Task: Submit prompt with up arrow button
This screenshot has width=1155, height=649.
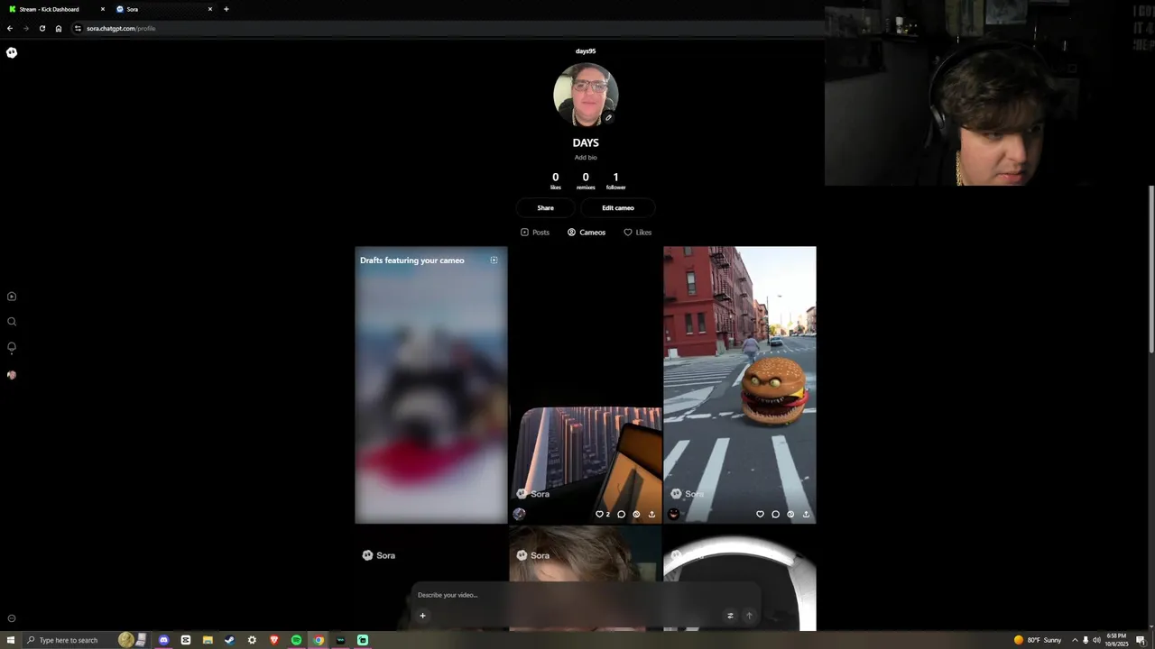Action: point(748,616)
